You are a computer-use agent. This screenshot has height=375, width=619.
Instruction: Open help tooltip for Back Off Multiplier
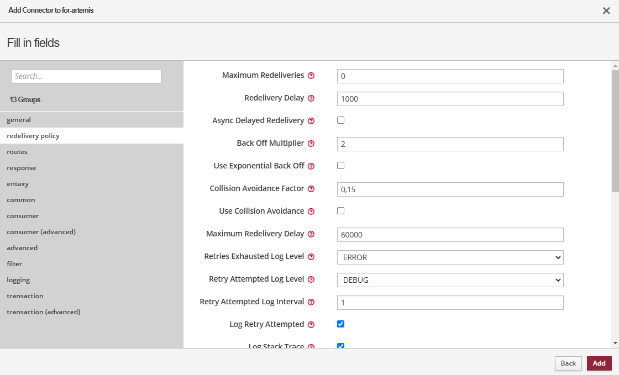311,144
